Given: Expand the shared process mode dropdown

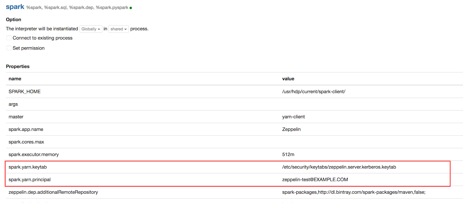Looking at the screenshot, I should point(119,29).
